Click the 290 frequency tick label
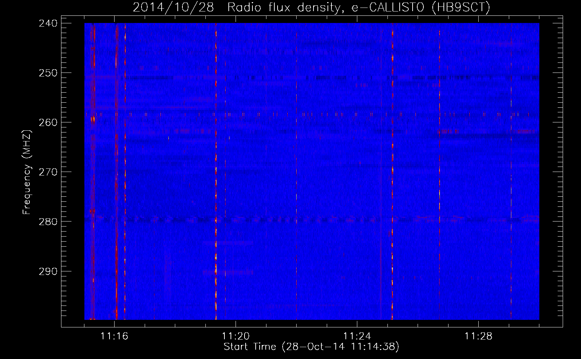The image size is (581, 359). point(48,271)
